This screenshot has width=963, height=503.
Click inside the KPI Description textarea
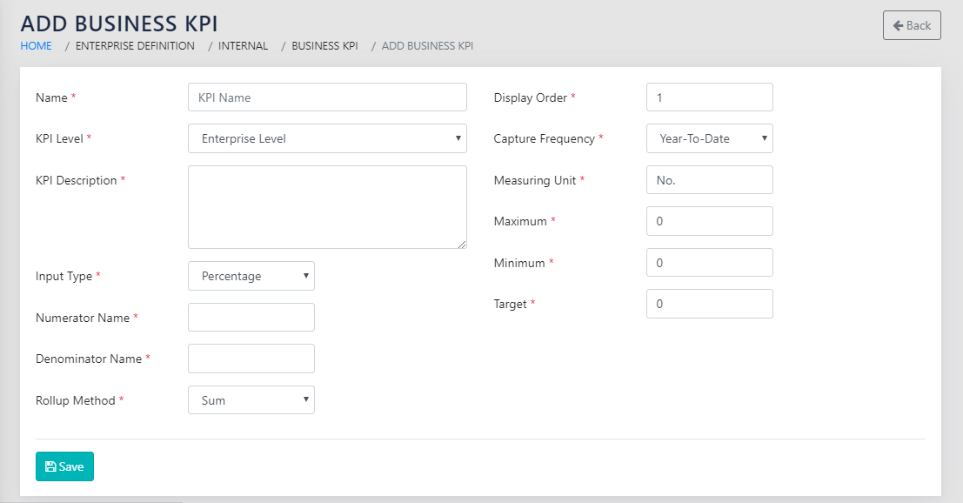click(327, 207)
